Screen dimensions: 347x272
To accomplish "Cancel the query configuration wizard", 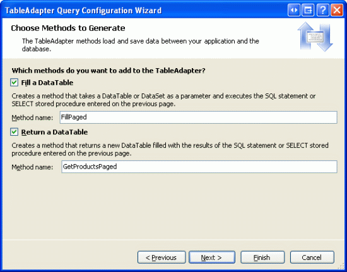I will pyautogui.click(x=312, y=257).
